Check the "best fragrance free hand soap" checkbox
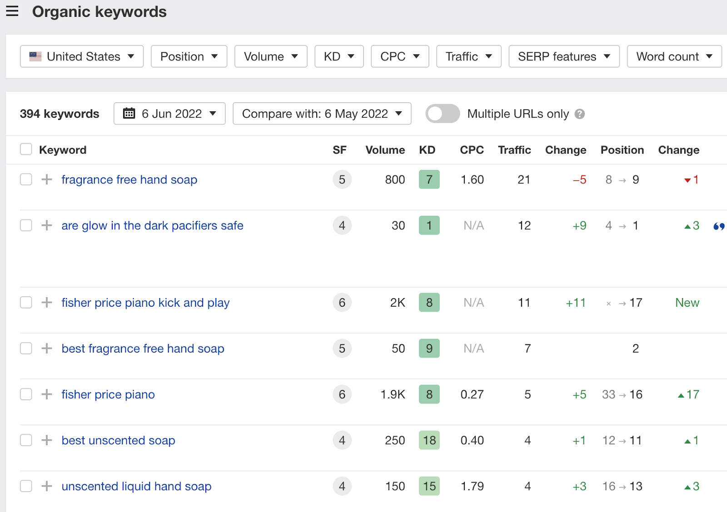The height and width of the screenshot is (512, 727). (26, 348)
